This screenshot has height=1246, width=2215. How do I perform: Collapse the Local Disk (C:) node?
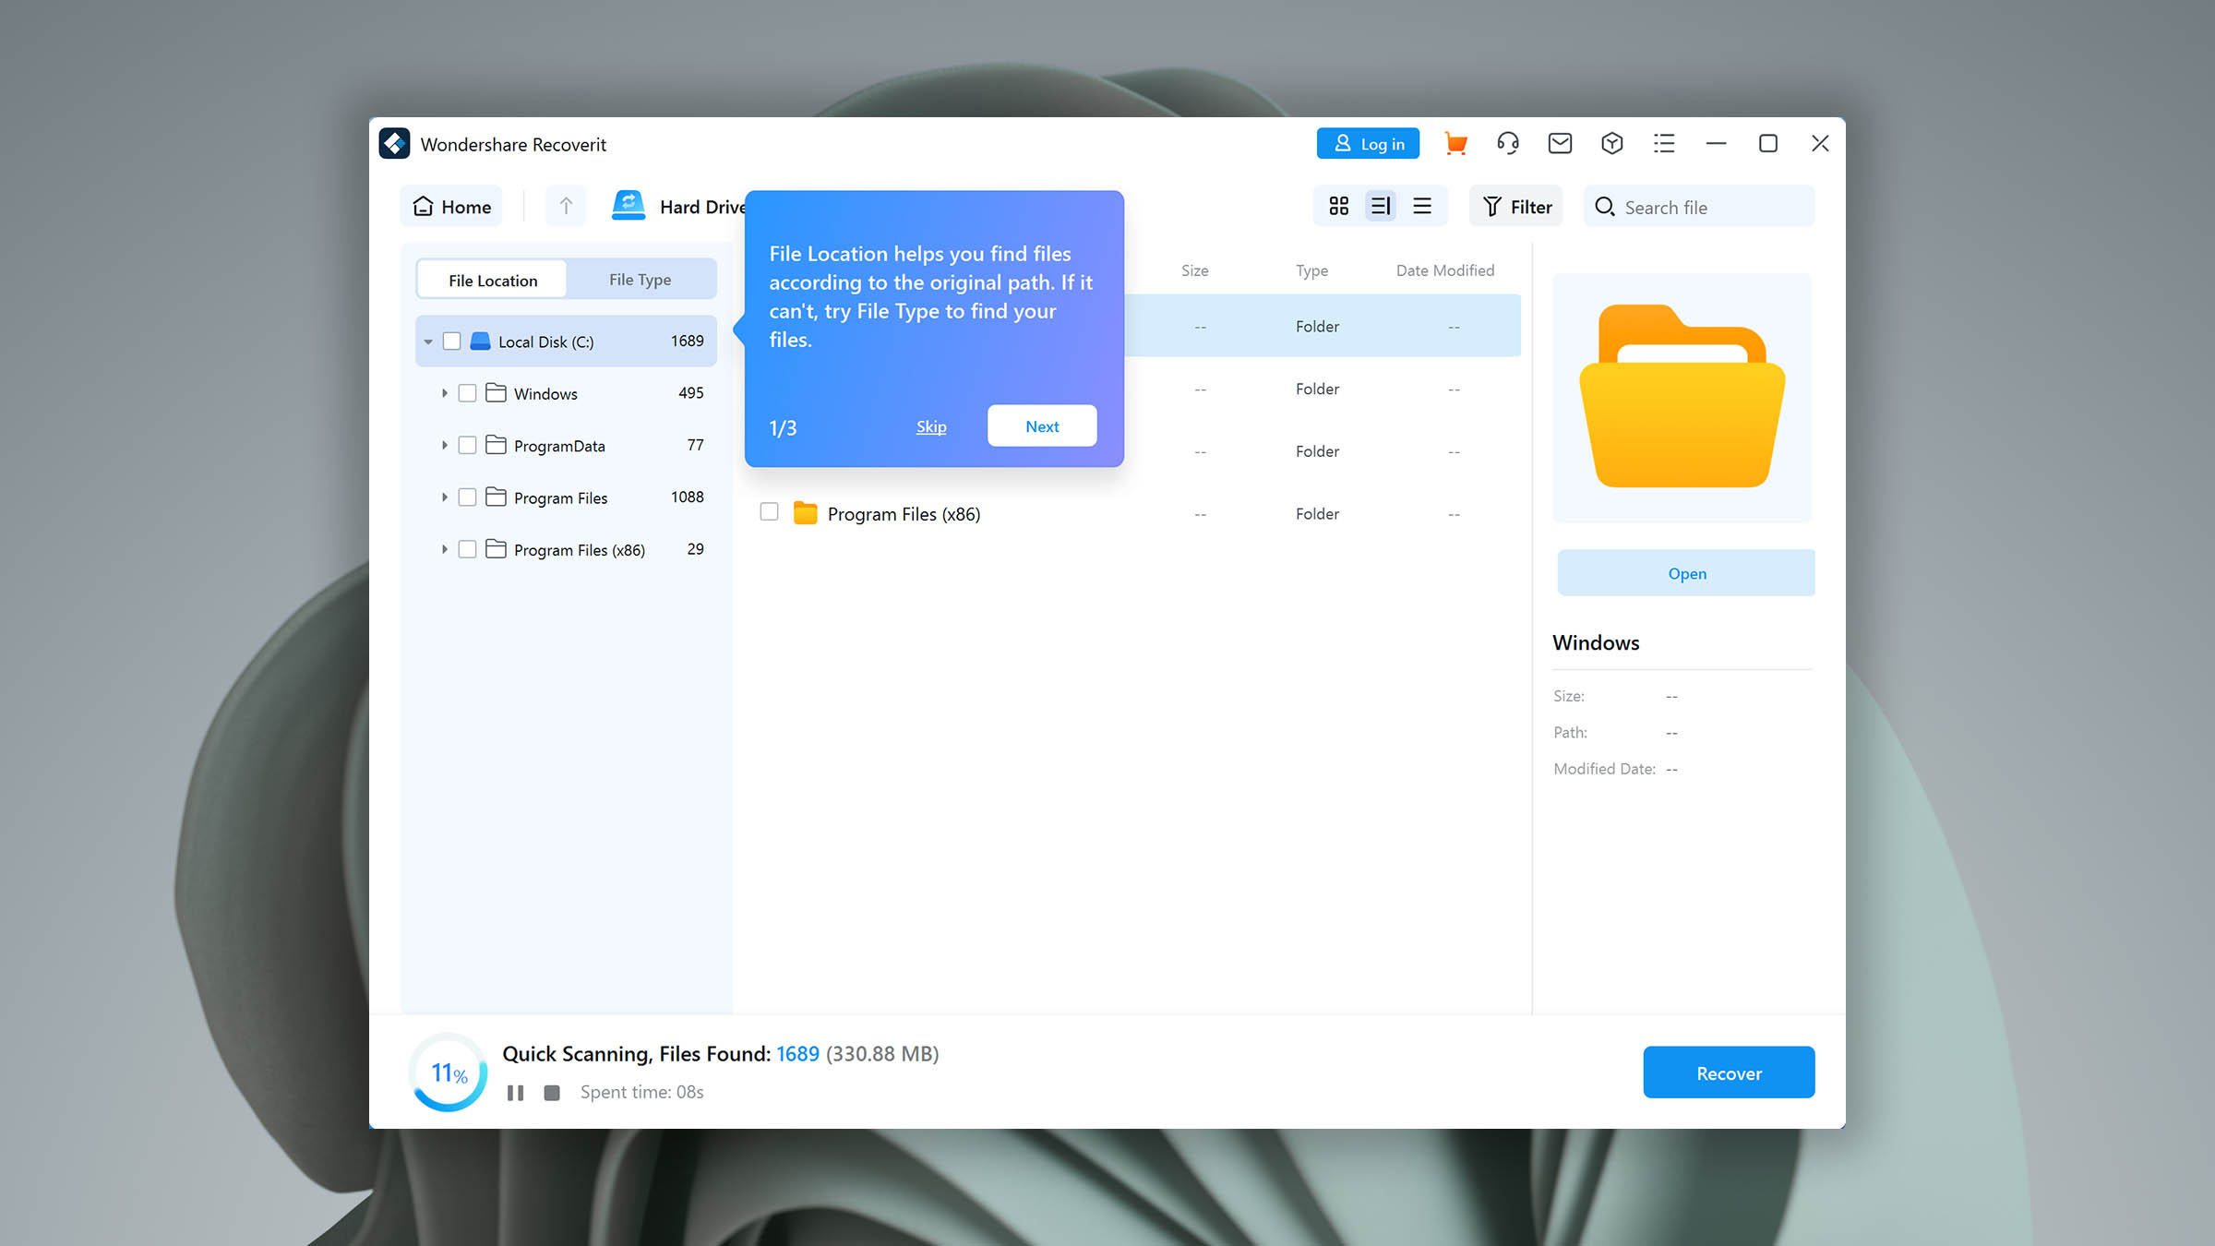[428, 341]
